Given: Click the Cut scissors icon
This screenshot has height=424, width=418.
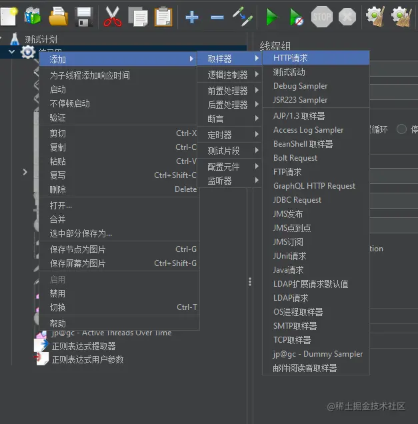Looking at the screenshot, I should point(112,17).
